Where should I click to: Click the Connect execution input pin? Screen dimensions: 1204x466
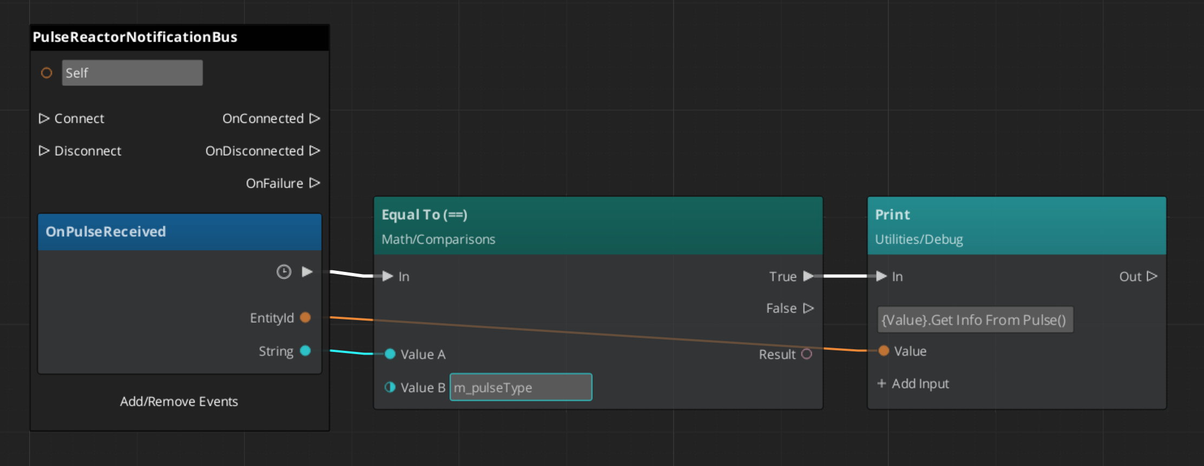(x=44, y=118)
